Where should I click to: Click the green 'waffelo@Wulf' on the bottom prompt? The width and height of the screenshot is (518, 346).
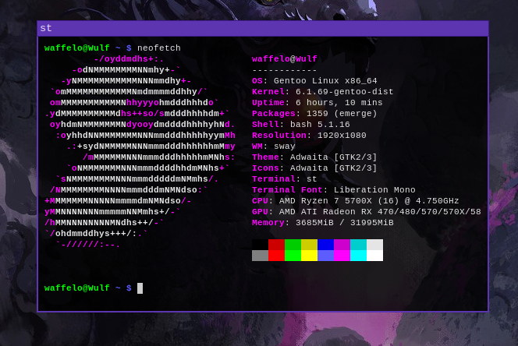tap(77, 288)
